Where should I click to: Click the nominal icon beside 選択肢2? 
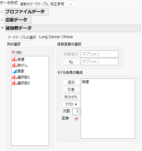14,83
